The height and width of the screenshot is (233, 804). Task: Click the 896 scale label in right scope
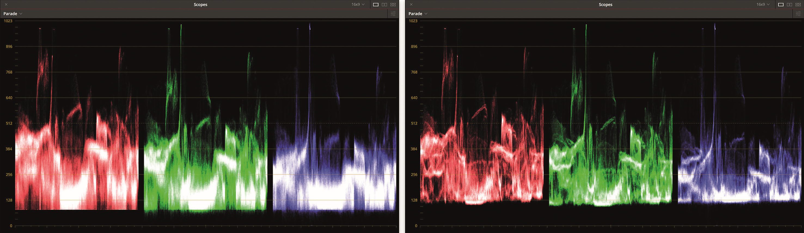414,47
